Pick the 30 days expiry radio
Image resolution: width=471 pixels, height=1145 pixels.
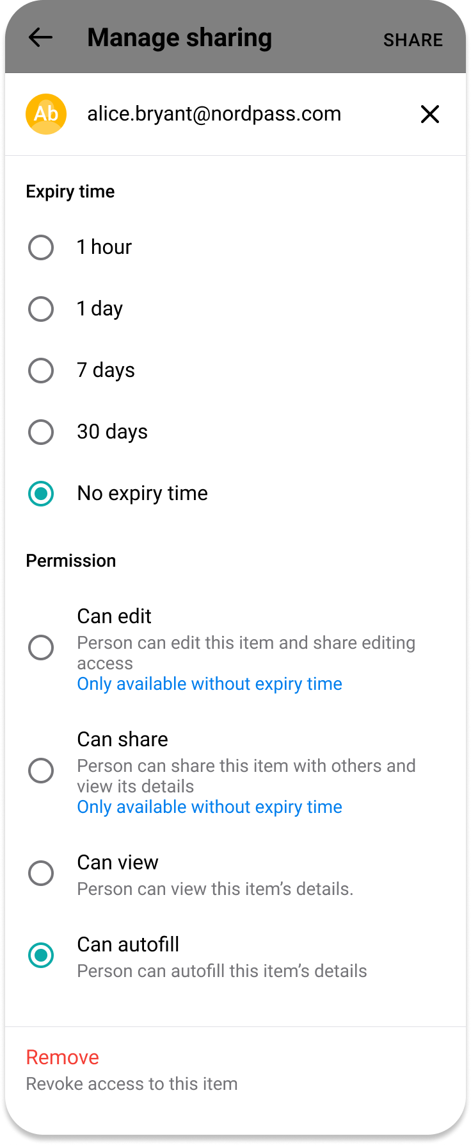coord(41,432)
